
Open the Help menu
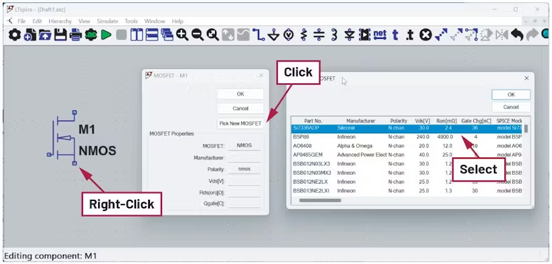[177, 21]
